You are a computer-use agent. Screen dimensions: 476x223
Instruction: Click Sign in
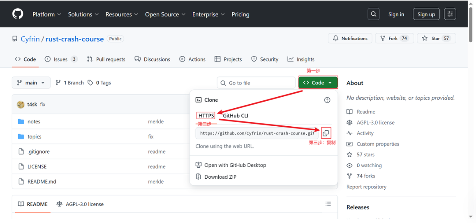396,14
